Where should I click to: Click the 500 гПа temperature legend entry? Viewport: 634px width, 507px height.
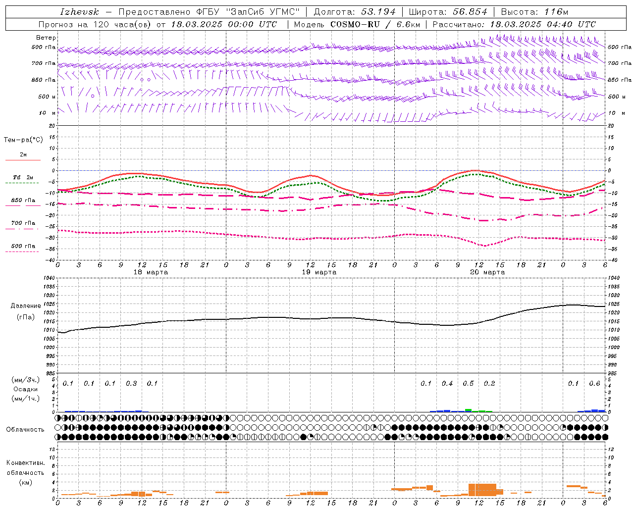click(x=23, y=246)
